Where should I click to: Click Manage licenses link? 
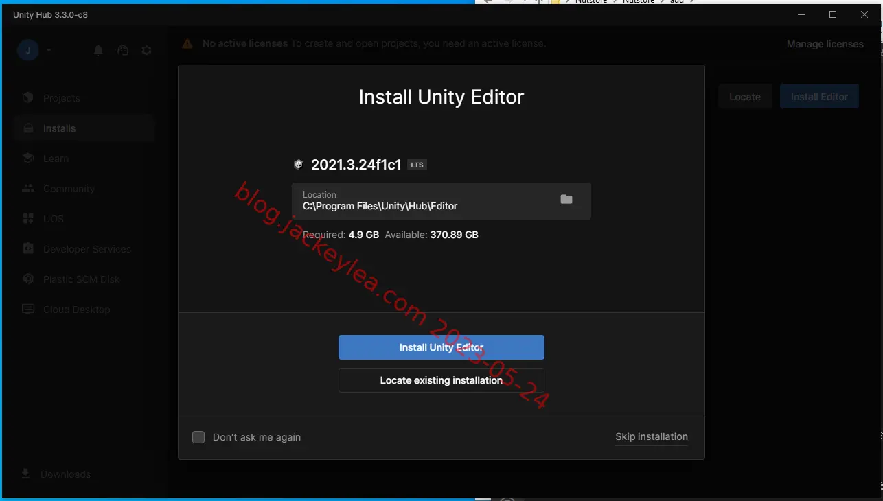coord(825,44)
